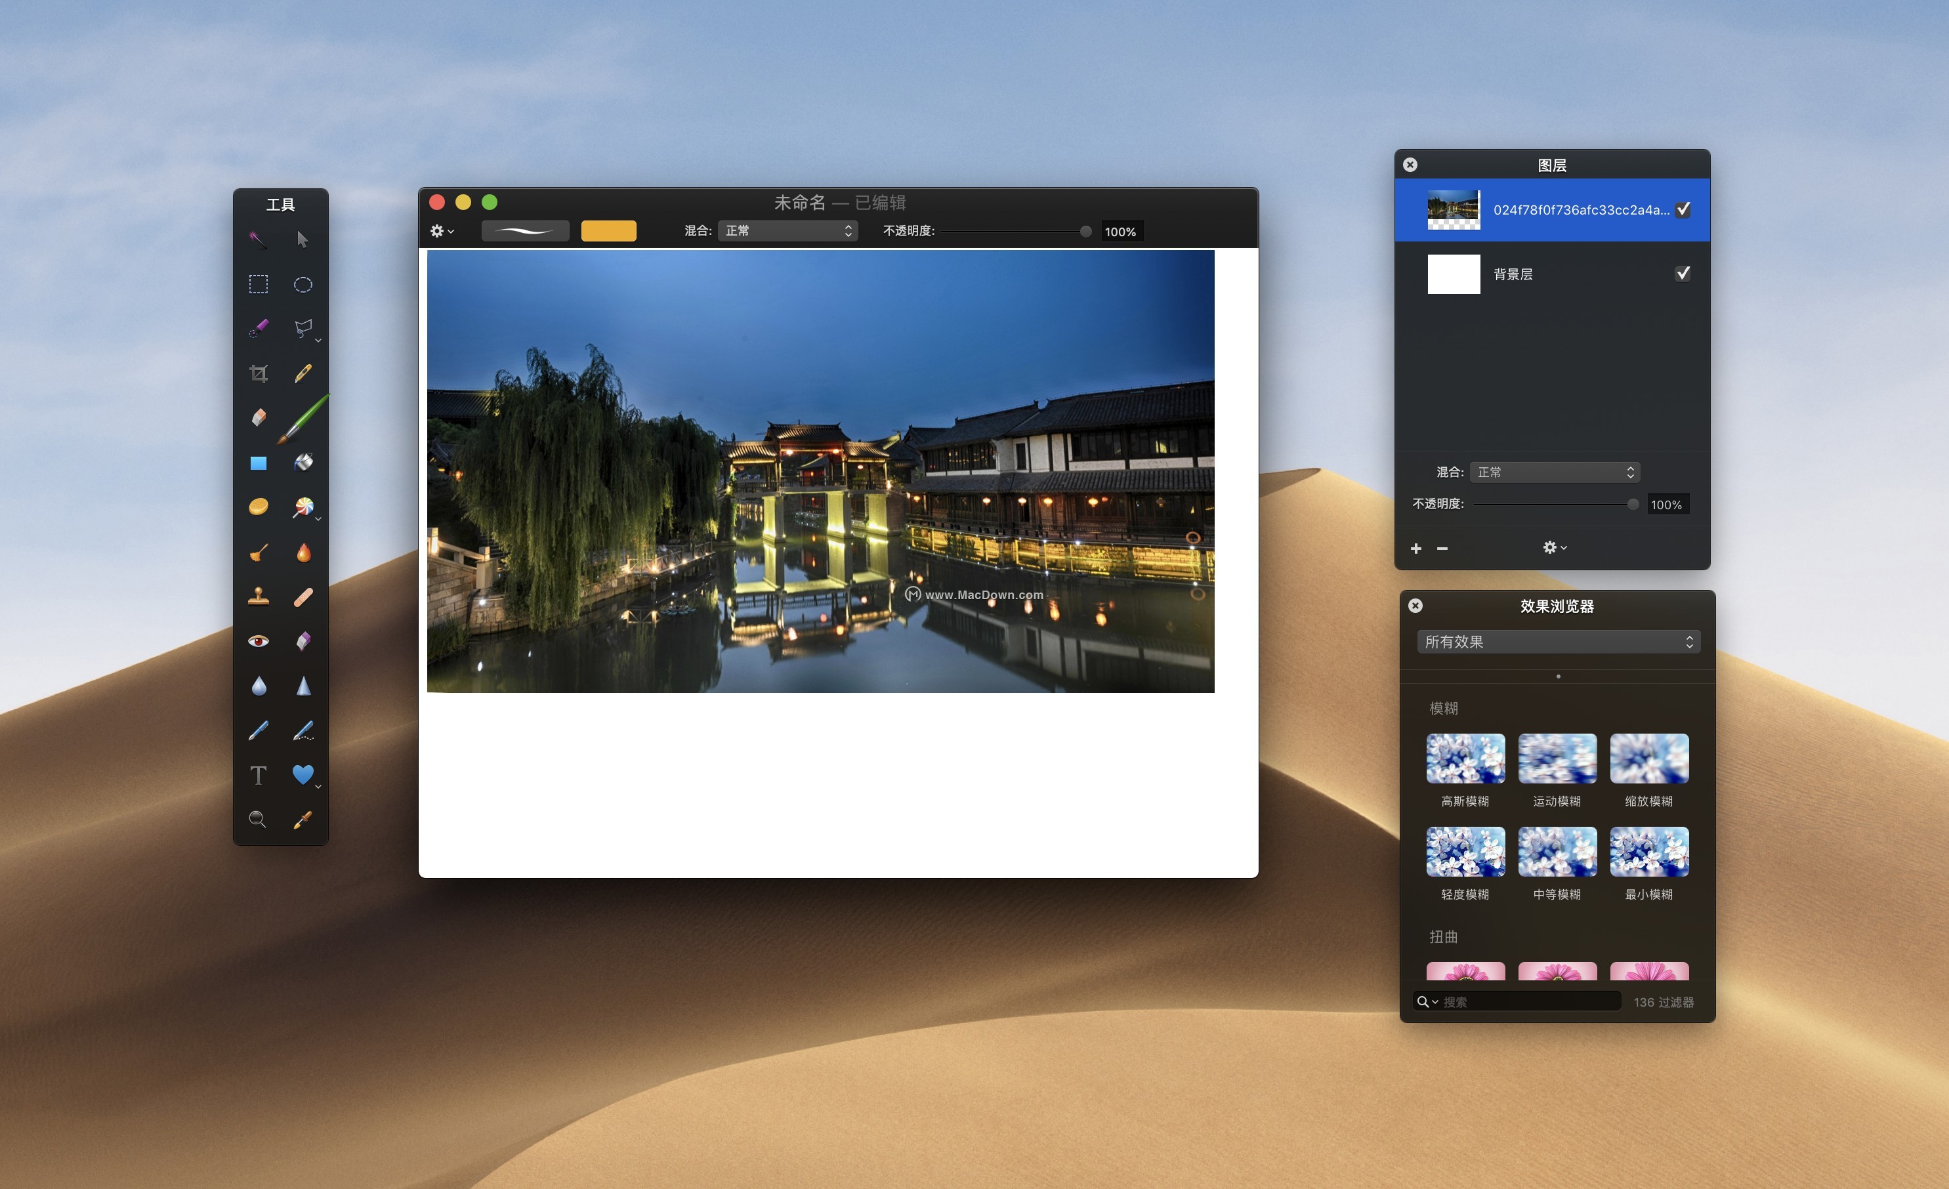This screenshot has height=1189, width=1949.
Task: Toggle the Burn flame tool
Action: (x=304, y=551)
